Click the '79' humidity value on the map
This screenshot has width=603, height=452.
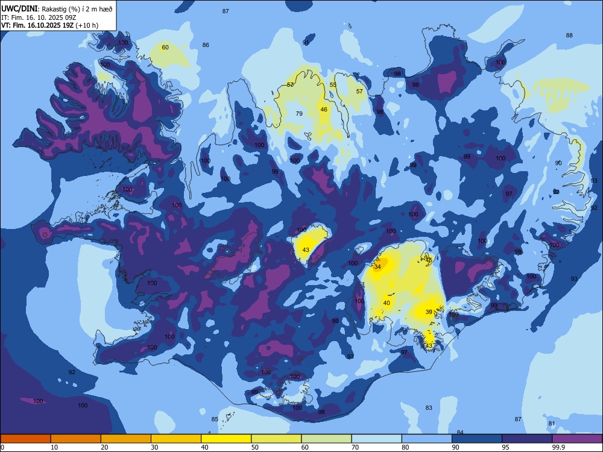click(299, 113)
